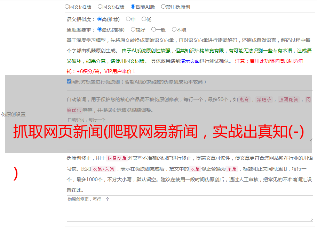The image size is (317, 228).
Task: Click the 减肥茶 example keyword
Action: point(264,99)
